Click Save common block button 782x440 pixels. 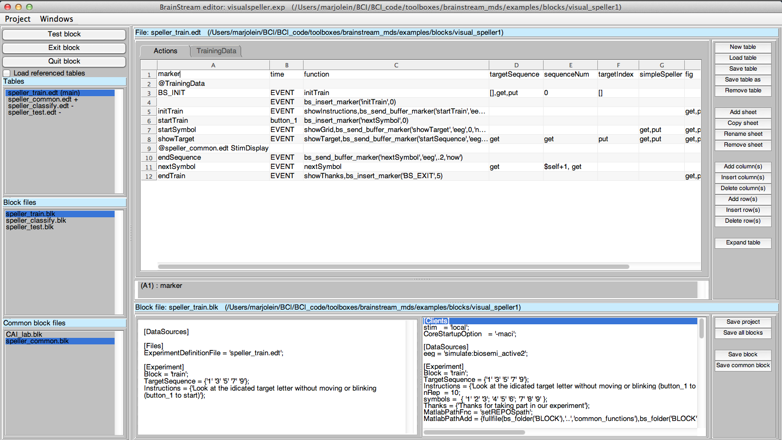coord(743,366)
